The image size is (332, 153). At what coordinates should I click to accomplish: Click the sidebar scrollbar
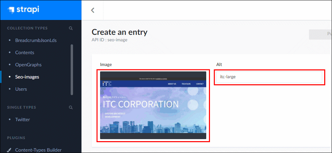72,69
